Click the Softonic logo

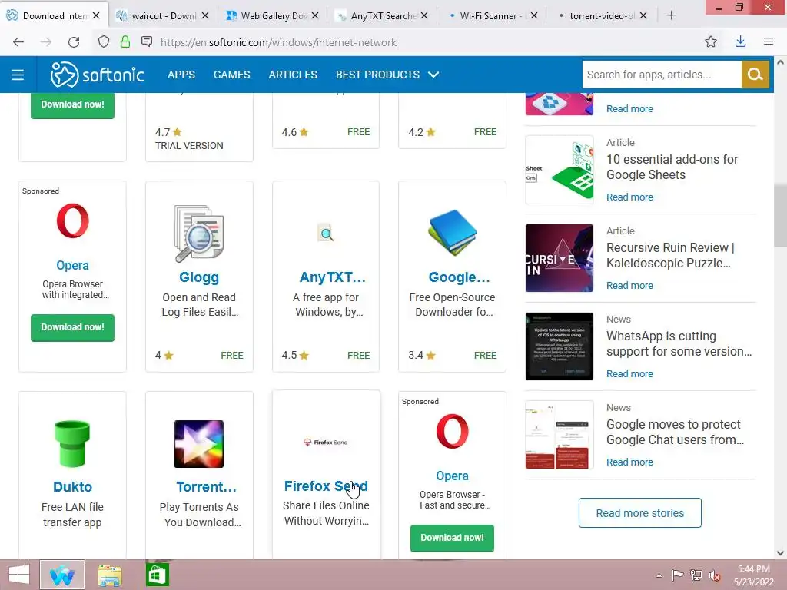98,75
